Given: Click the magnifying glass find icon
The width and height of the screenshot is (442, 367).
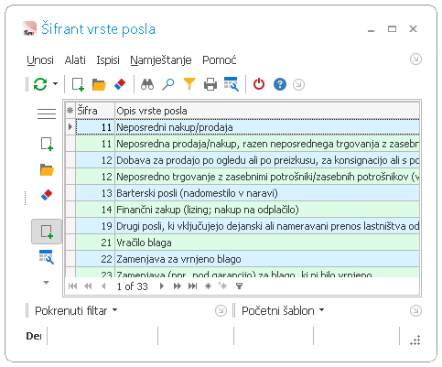Looking at the screenshot, I should click(x=168, y=84).
